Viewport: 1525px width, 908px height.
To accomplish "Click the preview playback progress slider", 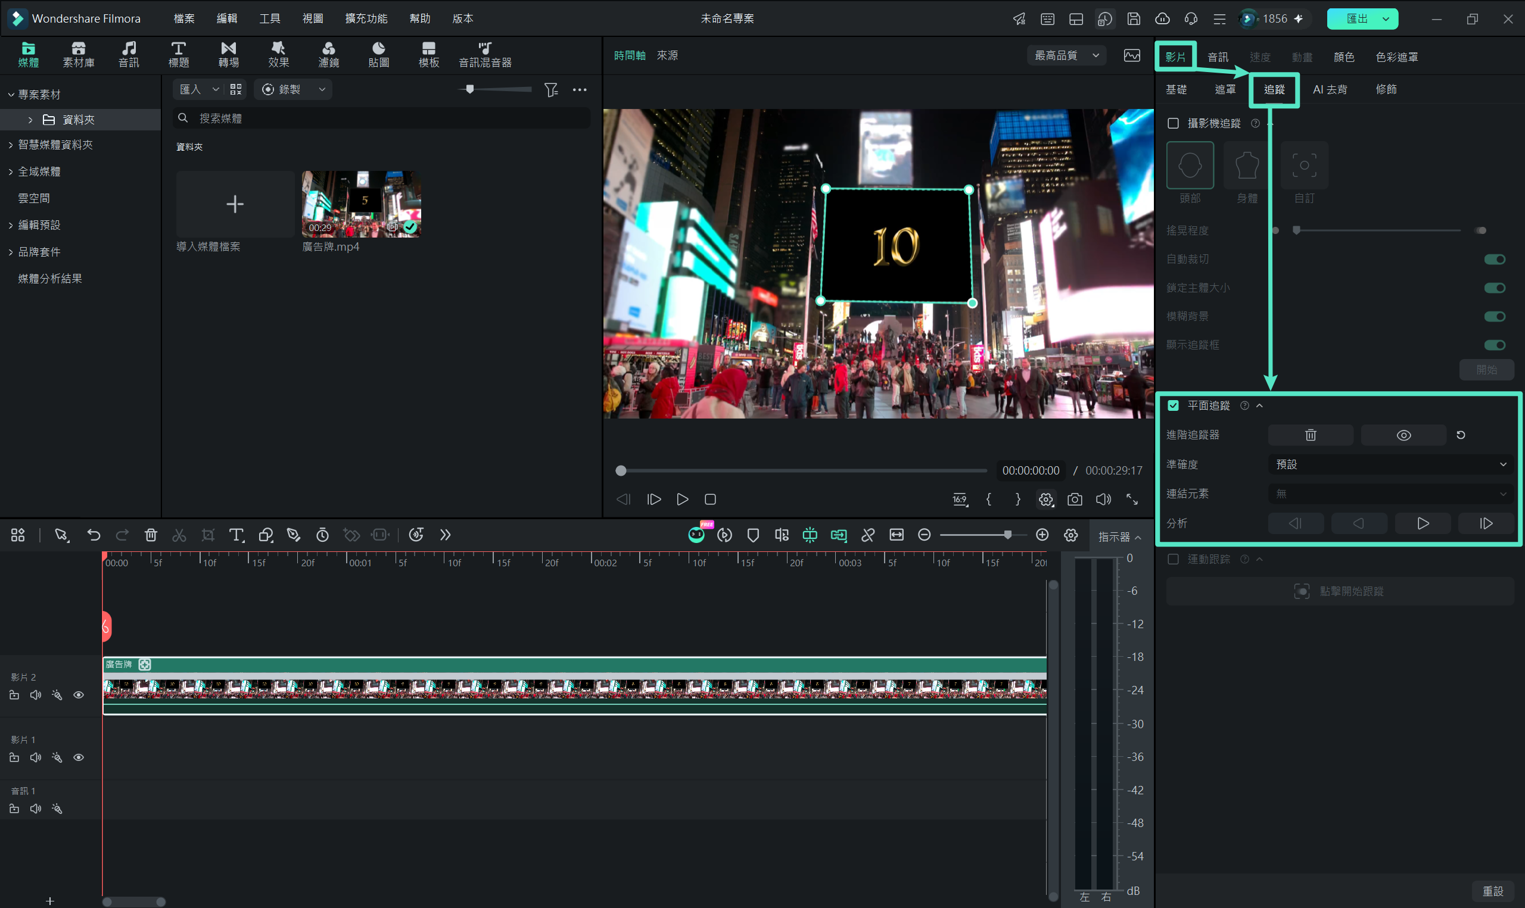I will (802, 470).
